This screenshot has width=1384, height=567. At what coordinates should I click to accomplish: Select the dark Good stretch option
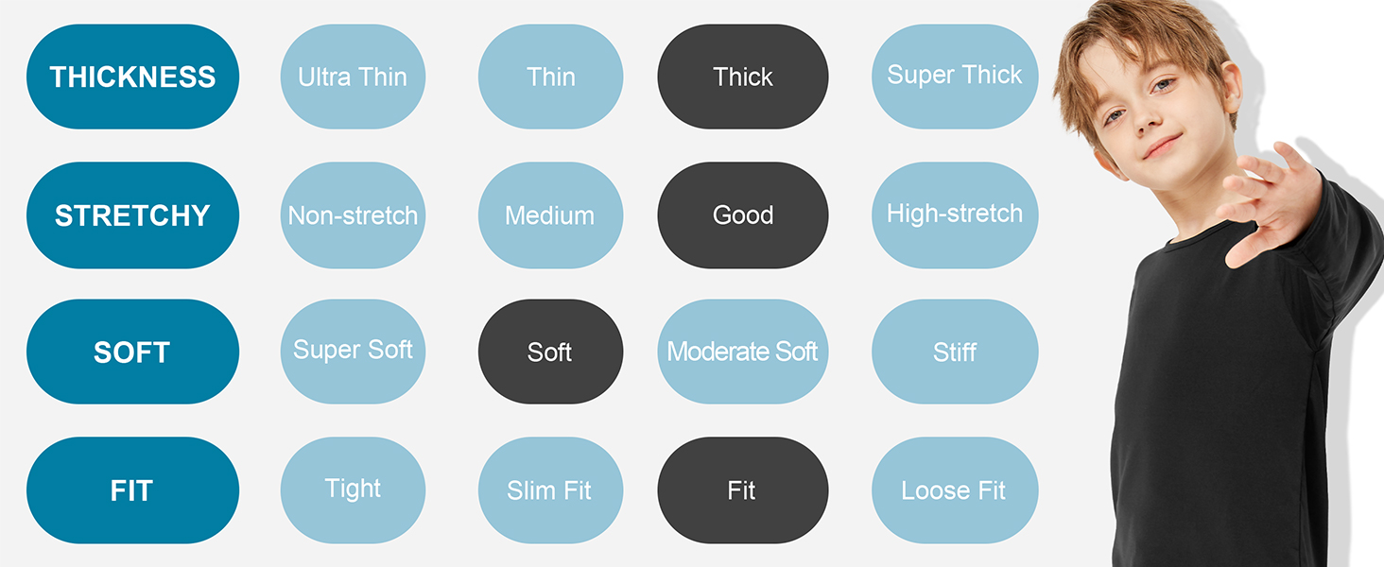click(x=742, y=215)
